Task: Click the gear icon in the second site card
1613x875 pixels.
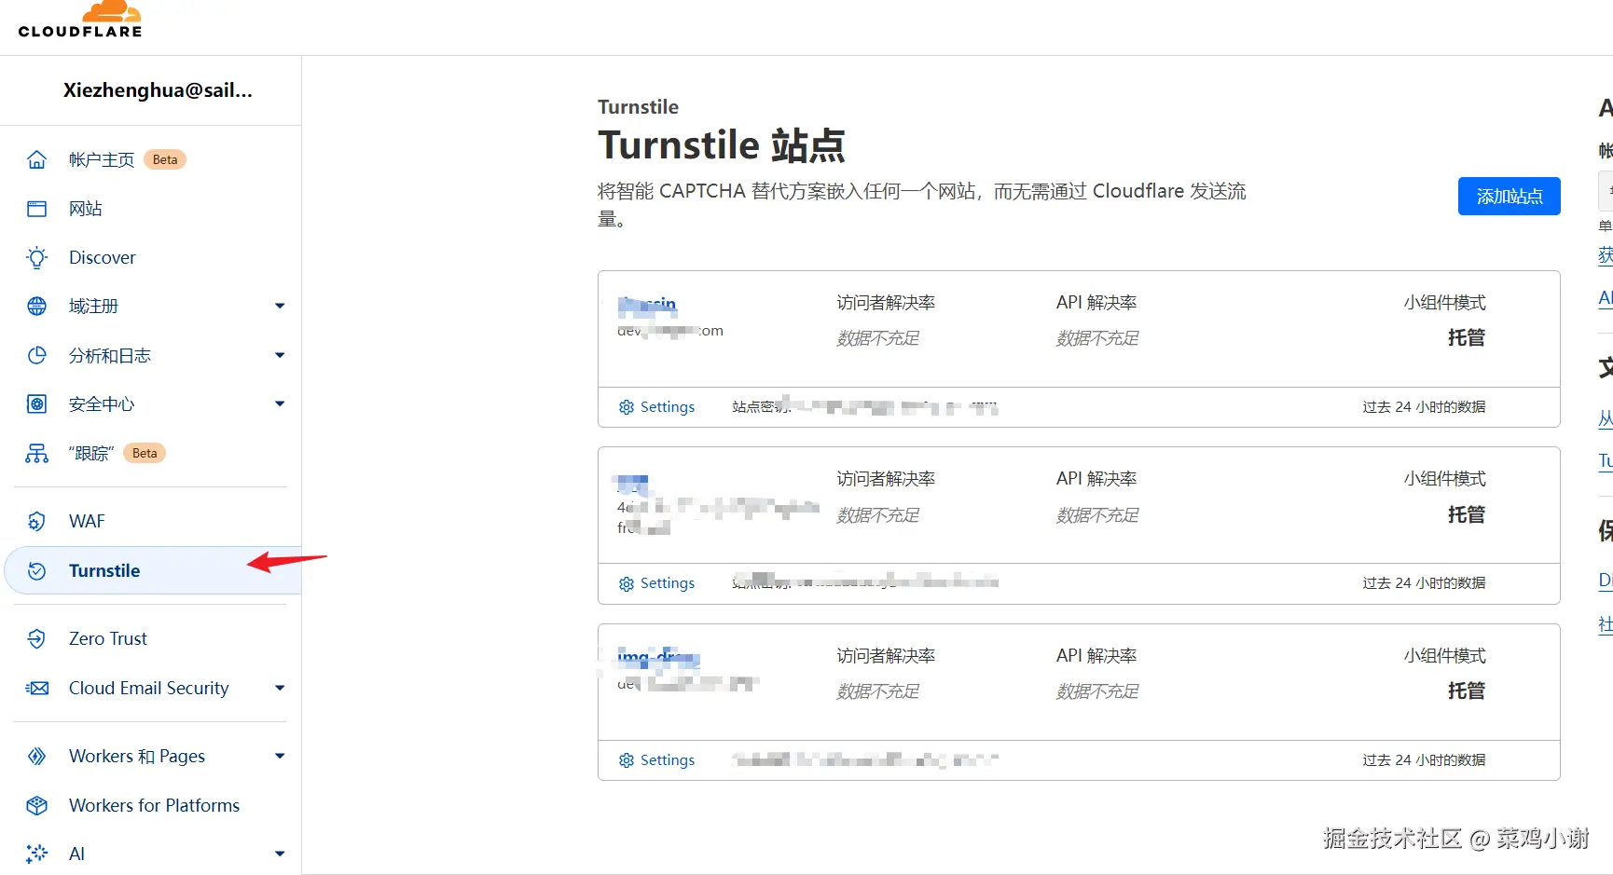Action: click(627, 583)
